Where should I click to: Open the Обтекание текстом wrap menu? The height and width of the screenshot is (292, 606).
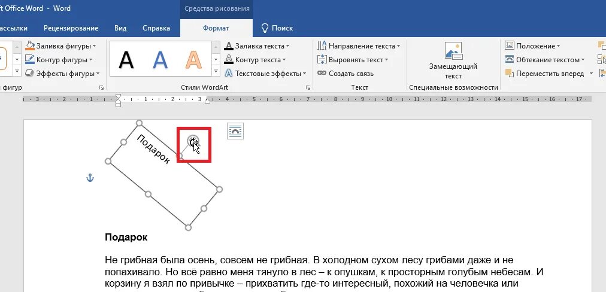click(545, 60)
